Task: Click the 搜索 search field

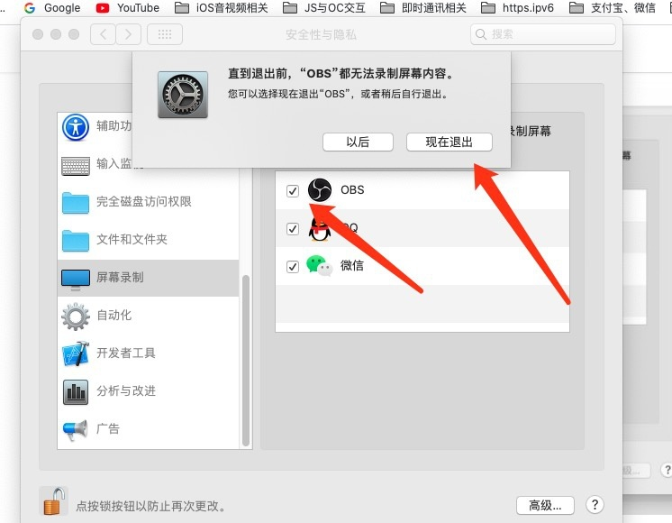Action: point(543,34)
